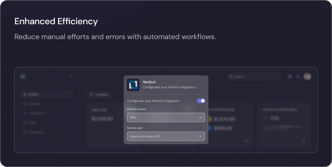This screenshot has height=167, width=332.
Task: Expand the potential savings card
Action: 247,141
